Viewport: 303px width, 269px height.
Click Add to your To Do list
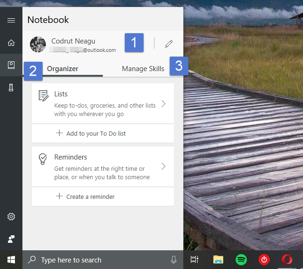tap(96, 133)
